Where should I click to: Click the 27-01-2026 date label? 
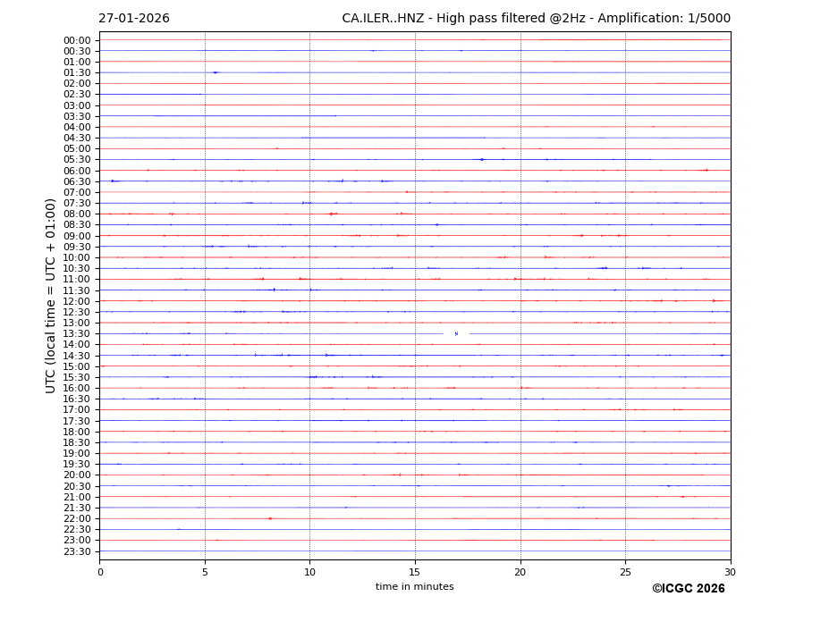click(x=133, y=19)
